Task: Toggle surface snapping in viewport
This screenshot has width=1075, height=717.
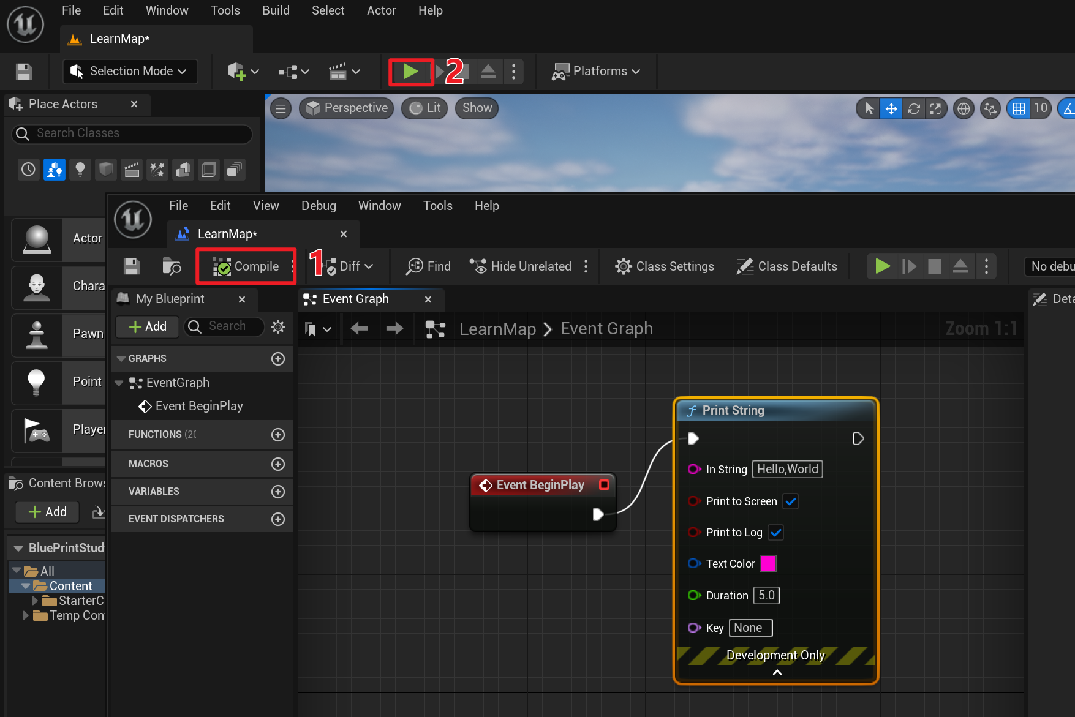Action: tap(990, 108)
